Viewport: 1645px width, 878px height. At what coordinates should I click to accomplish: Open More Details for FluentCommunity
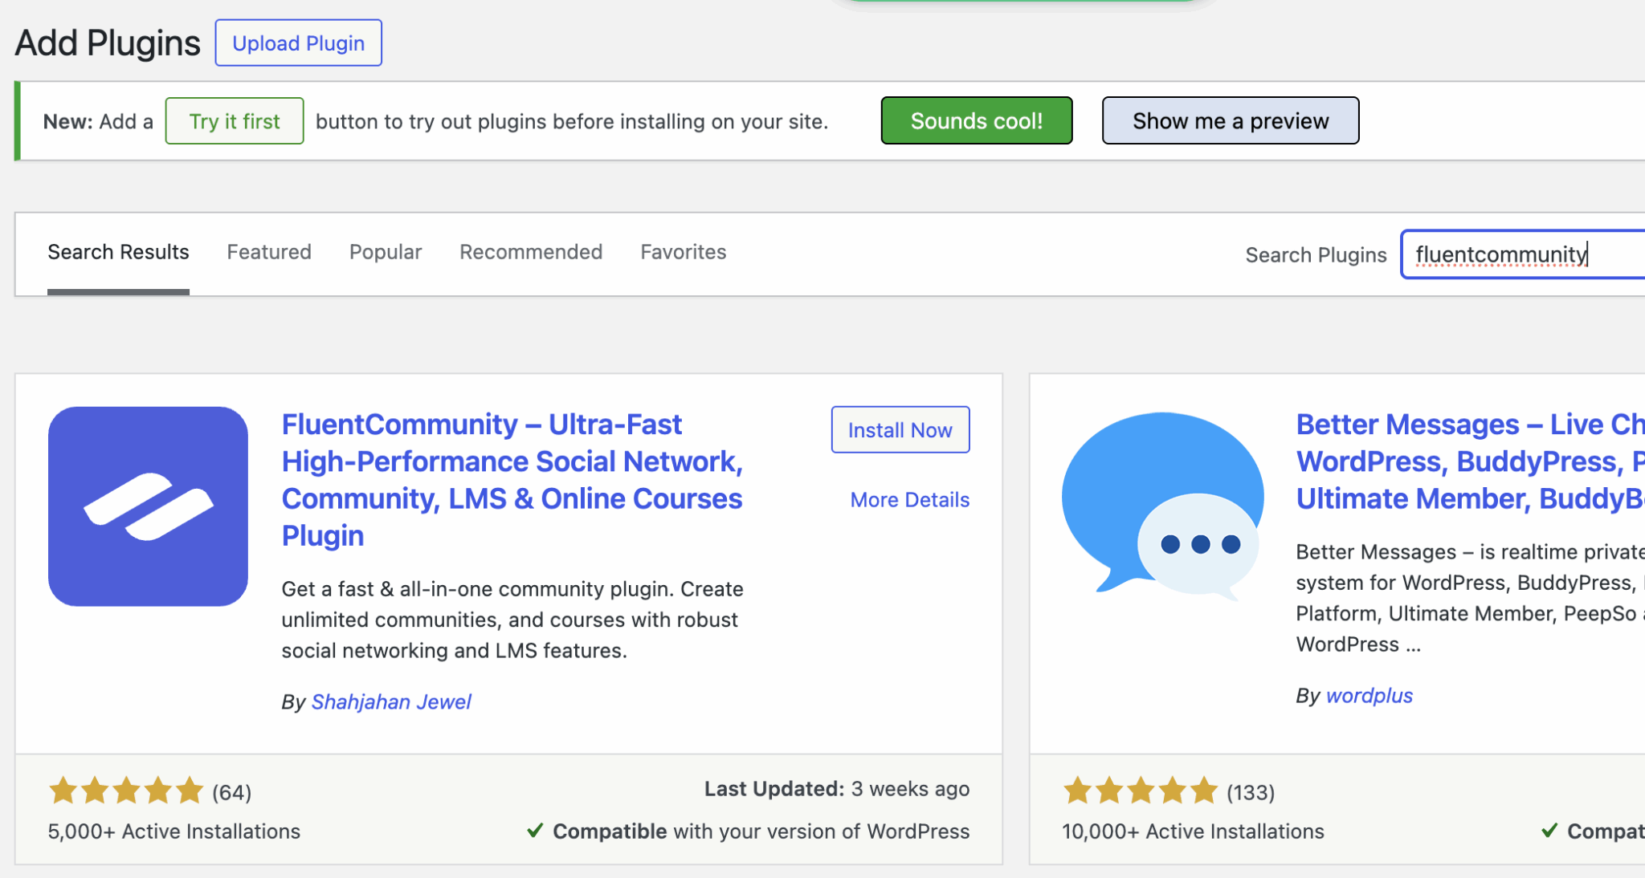point(909,499)
